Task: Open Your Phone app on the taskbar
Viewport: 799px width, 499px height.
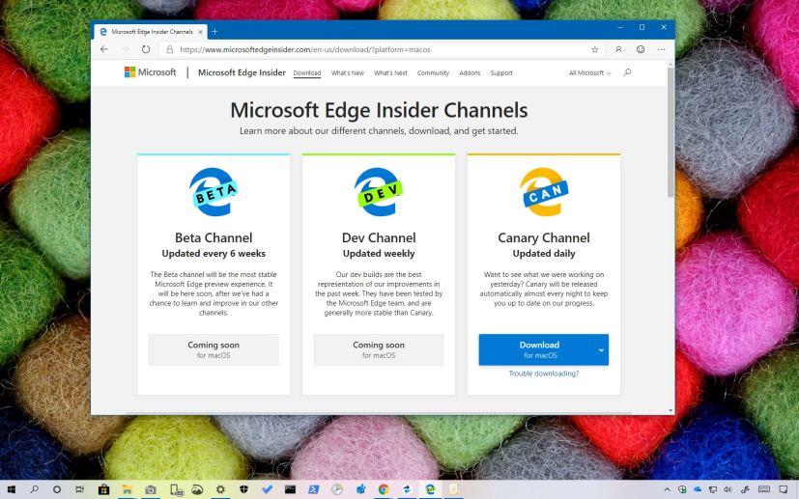Action: click(x=176, y=490)
